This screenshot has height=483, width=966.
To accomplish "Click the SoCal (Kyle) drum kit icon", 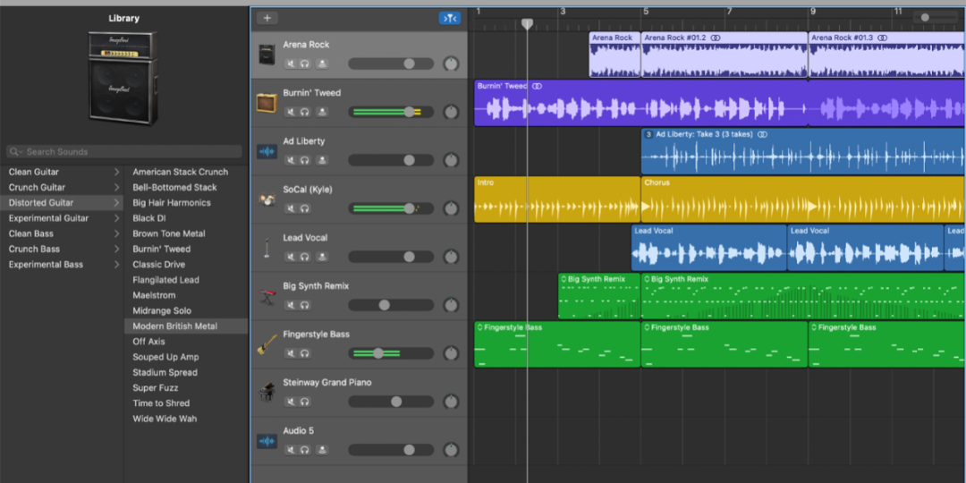I will [267, 199].
